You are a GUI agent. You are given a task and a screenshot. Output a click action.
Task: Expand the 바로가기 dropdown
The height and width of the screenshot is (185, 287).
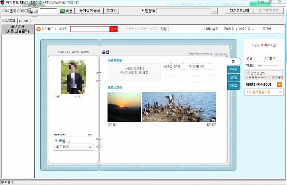point(247,29)
